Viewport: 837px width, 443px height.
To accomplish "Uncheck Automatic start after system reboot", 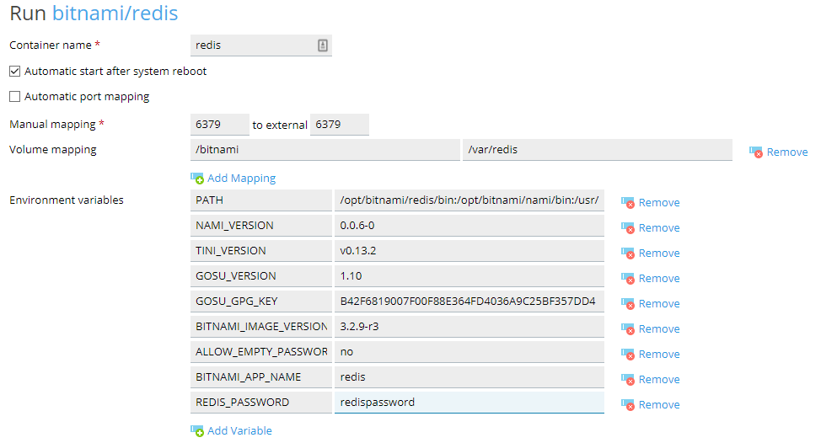I will (15, 71).
